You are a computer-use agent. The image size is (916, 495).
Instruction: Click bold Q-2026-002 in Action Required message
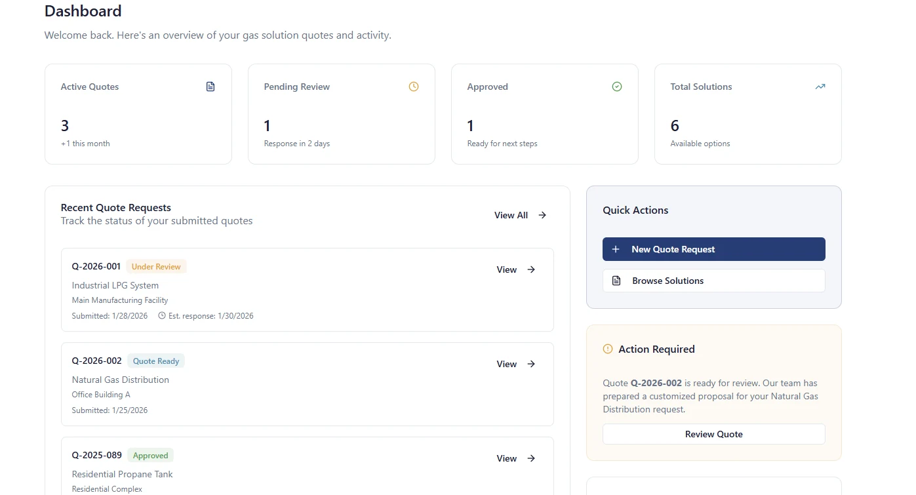(656, 383)
